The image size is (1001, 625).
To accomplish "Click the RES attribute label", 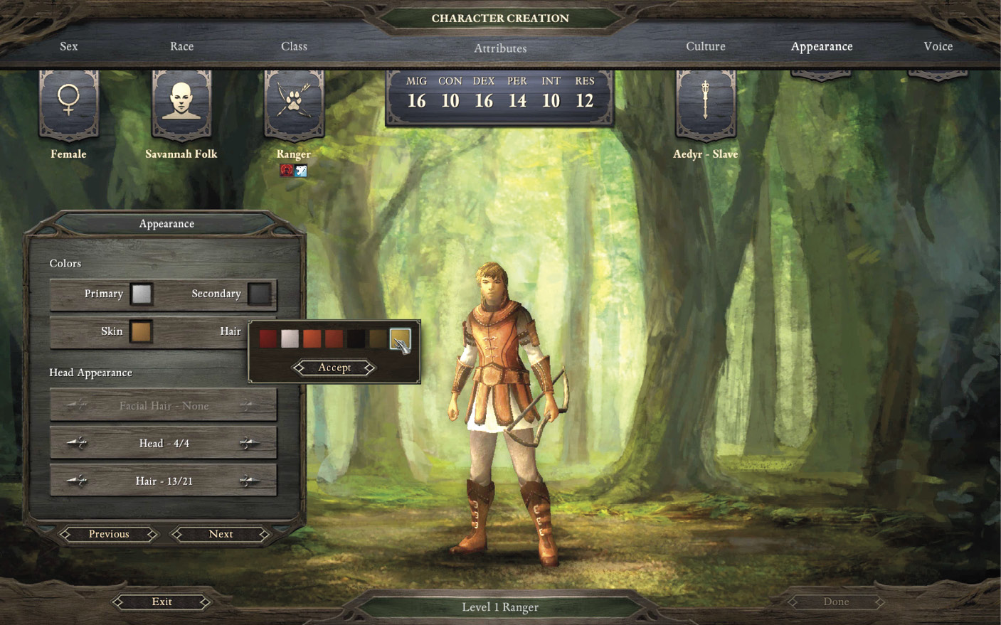I will [585, 81].
